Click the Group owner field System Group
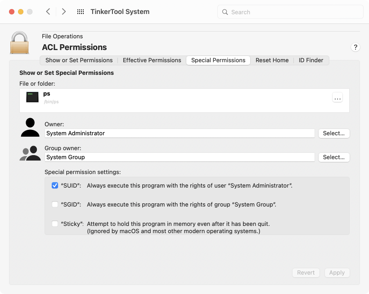Viewport: 369px width, 294px height. pyautogui.click(x=180, y=157)
